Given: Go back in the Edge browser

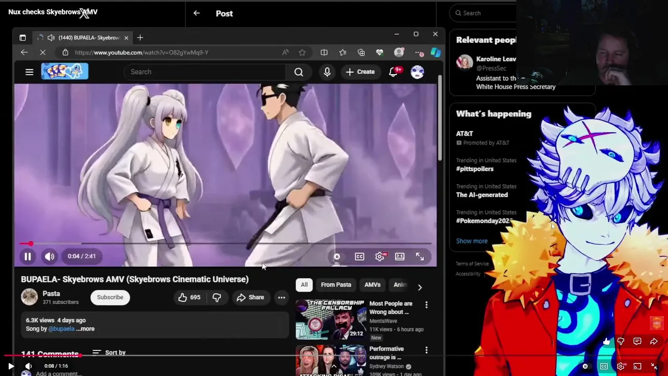Looking at the screenshot, I should [24, 52].
